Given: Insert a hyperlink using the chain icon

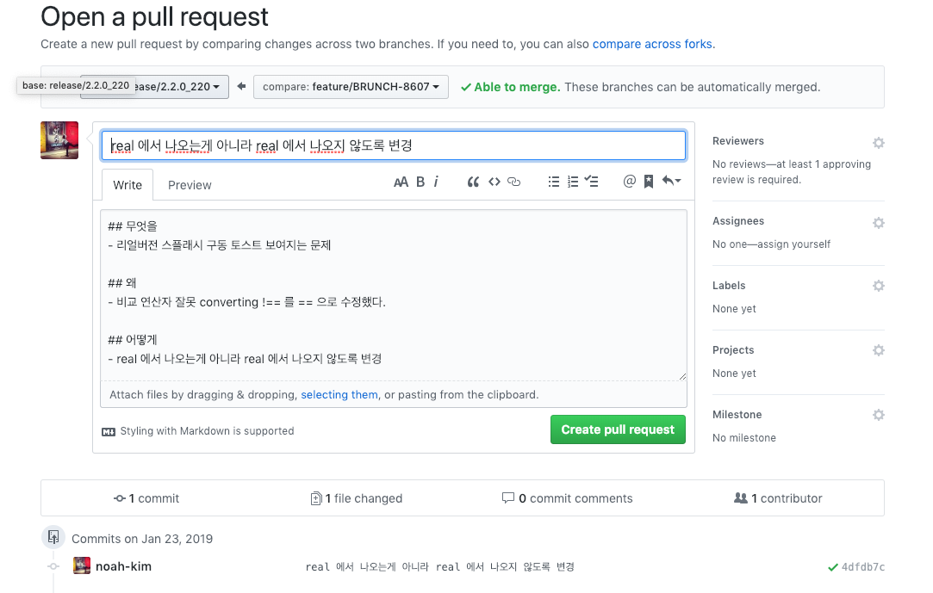Looking at the screenshot, I should point(514,181).
